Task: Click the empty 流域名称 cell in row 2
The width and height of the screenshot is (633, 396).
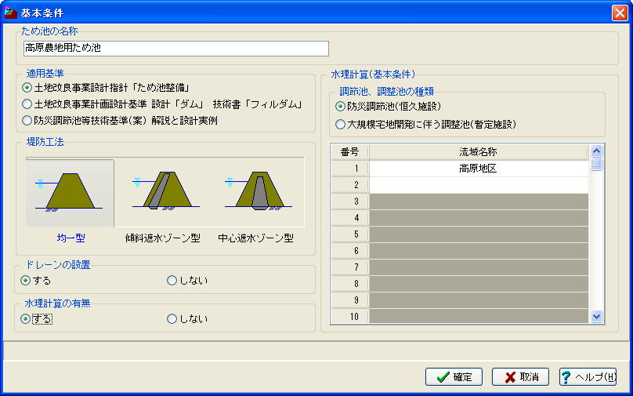Action: point(479,185)
